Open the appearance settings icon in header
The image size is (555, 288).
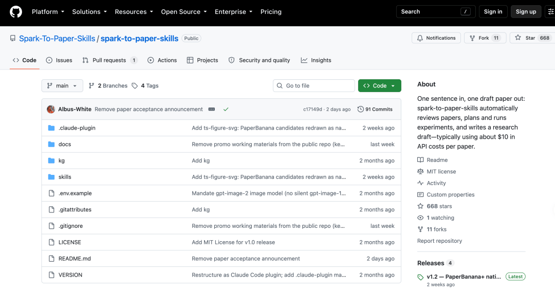coord(551,12)
